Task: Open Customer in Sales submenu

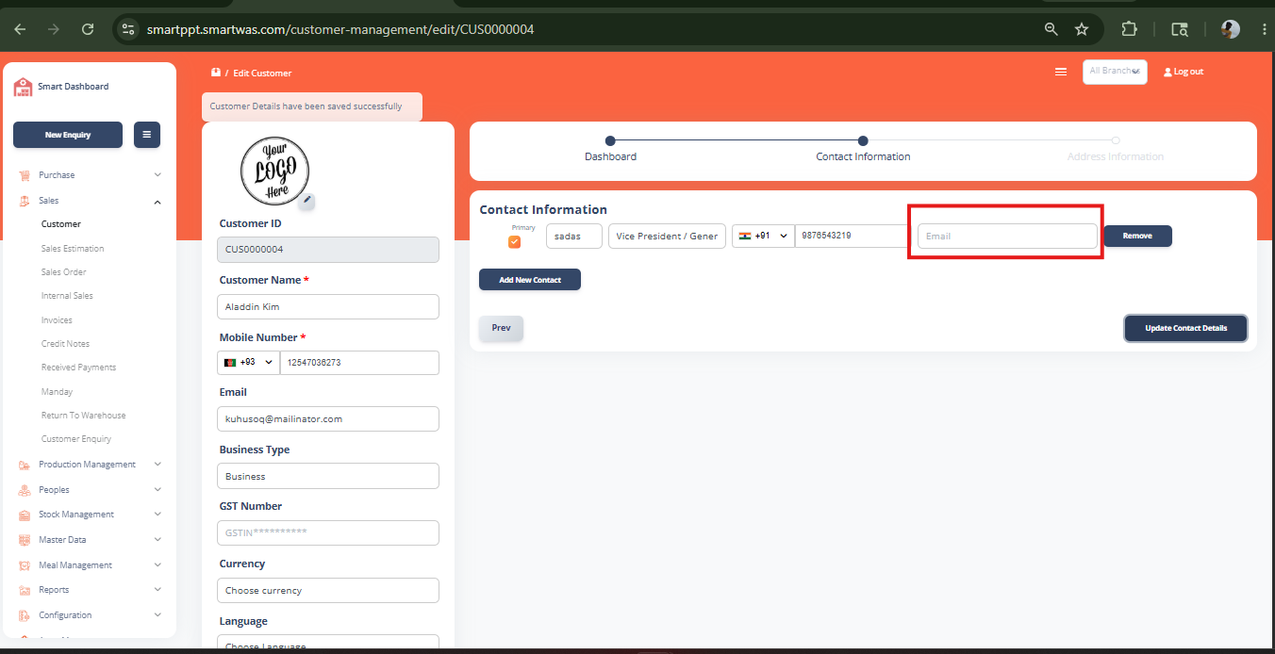Action: point(61,224)
